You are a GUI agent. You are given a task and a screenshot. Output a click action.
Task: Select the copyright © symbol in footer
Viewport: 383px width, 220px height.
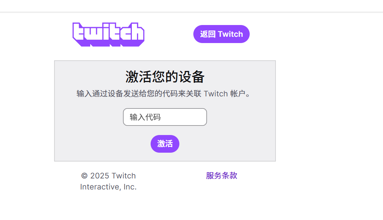(84, 175)
